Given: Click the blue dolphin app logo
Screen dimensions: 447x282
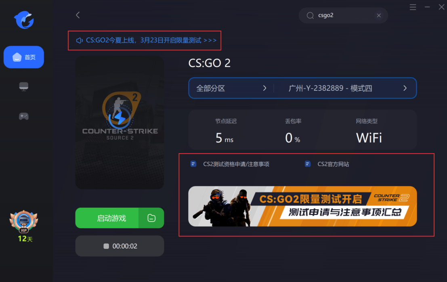Looking at the screenshot, I should [24, 20].
